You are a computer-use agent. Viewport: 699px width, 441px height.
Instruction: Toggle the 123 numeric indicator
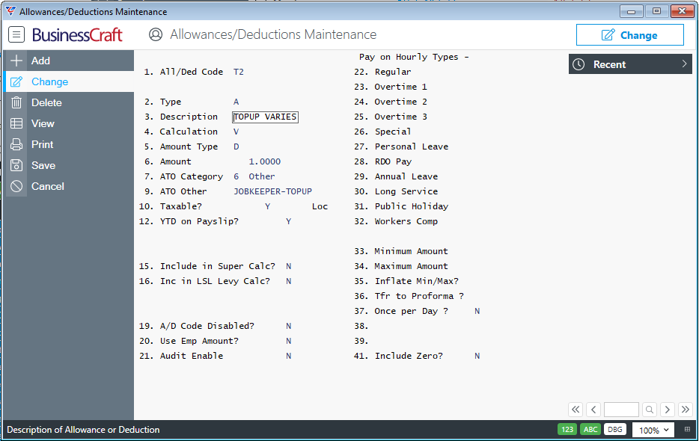pyautogui.click(x=567, y=430)
